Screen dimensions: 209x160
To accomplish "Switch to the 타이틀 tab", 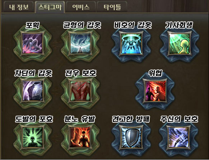I will pyautogui.click(x=112, y=7).
